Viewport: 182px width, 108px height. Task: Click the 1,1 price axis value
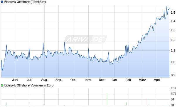coord(173,50)
